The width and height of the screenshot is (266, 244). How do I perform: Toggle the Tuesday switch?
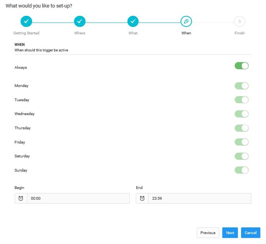[241, 100]
